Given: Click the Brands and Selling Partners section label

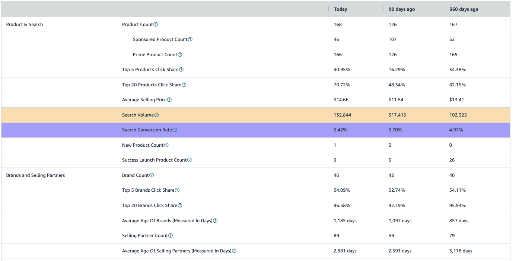Looking at the screenshot, I should pyautogui.click(x=35, y=175).
